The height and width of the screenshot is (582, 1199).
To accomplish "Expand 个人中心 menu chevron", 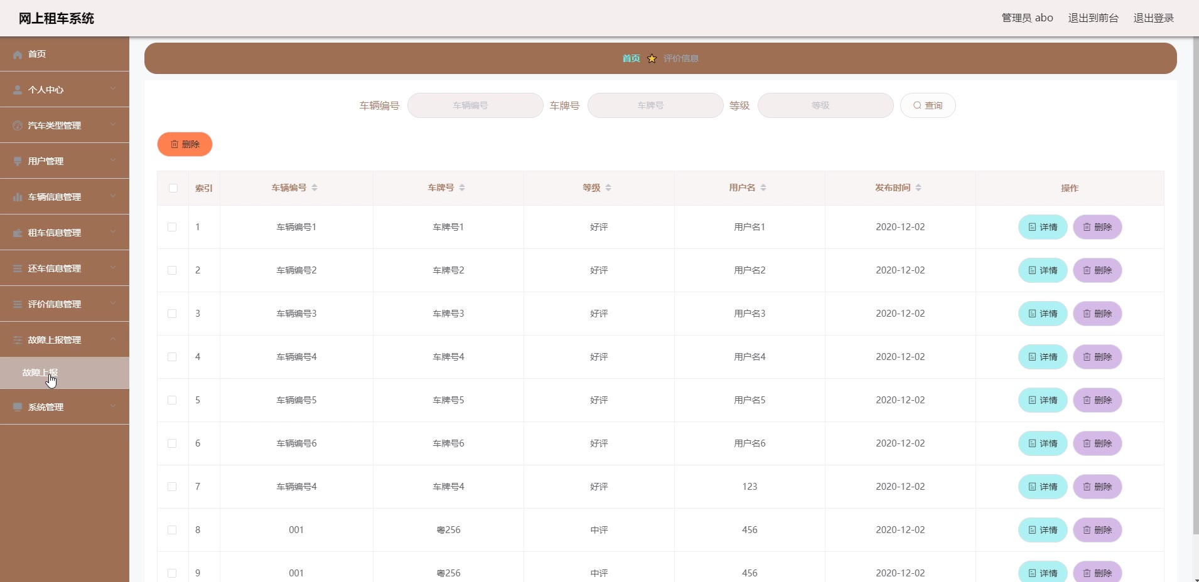I will click(113, 89).
